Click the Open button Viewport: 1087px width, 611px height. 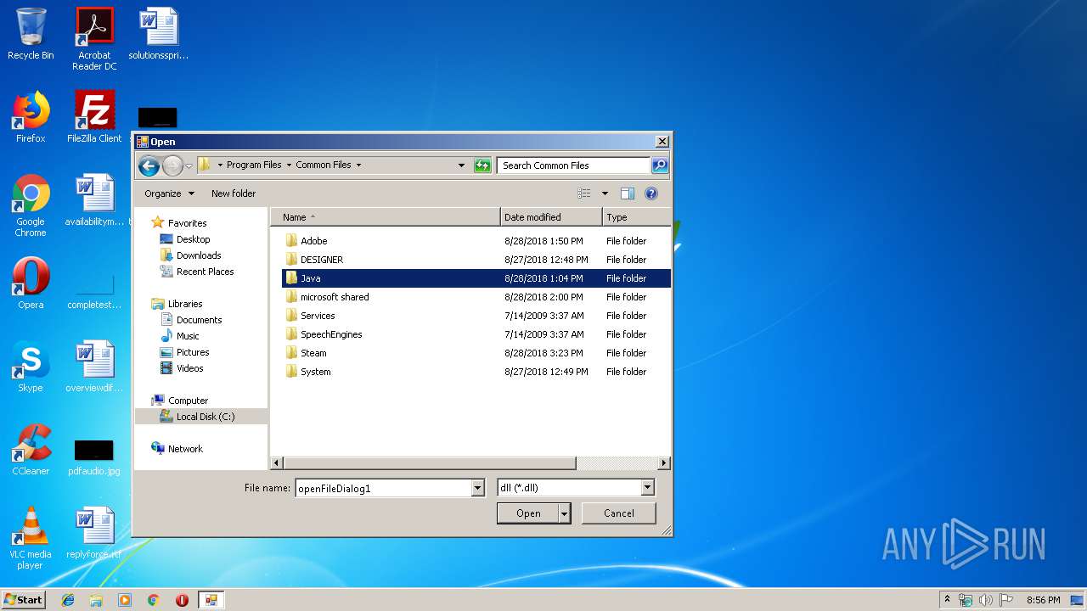528,513
